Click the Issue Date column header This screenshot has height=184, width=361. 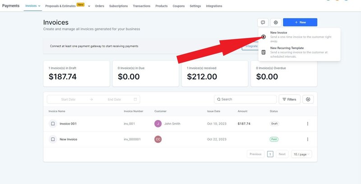click(x=213, y=111)
